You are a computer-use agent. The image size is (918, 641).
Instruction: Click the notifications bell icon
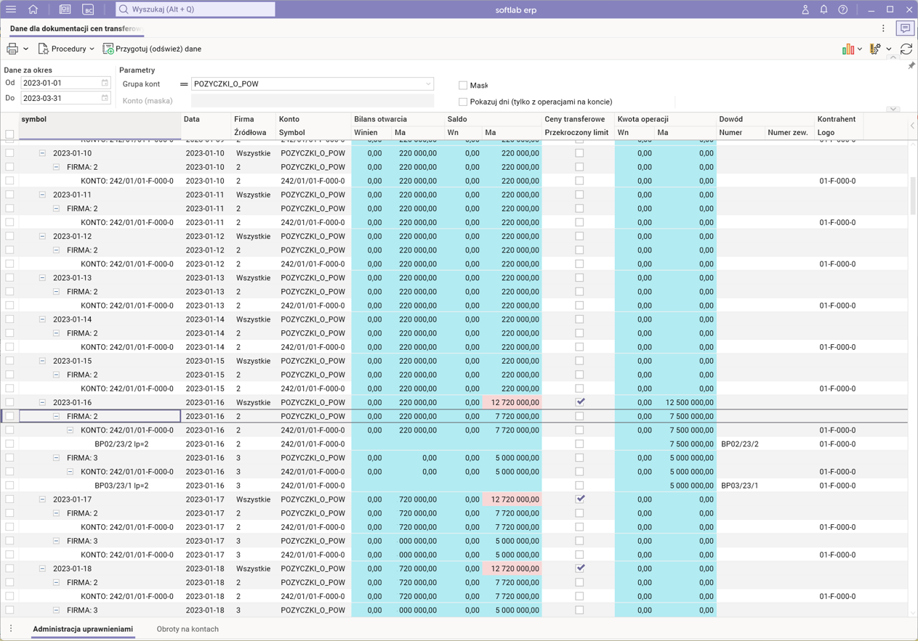point(824,9)
